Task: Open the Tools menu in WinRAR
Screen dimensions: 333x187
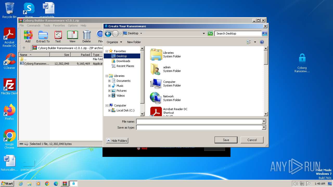Action: (47, 25)
